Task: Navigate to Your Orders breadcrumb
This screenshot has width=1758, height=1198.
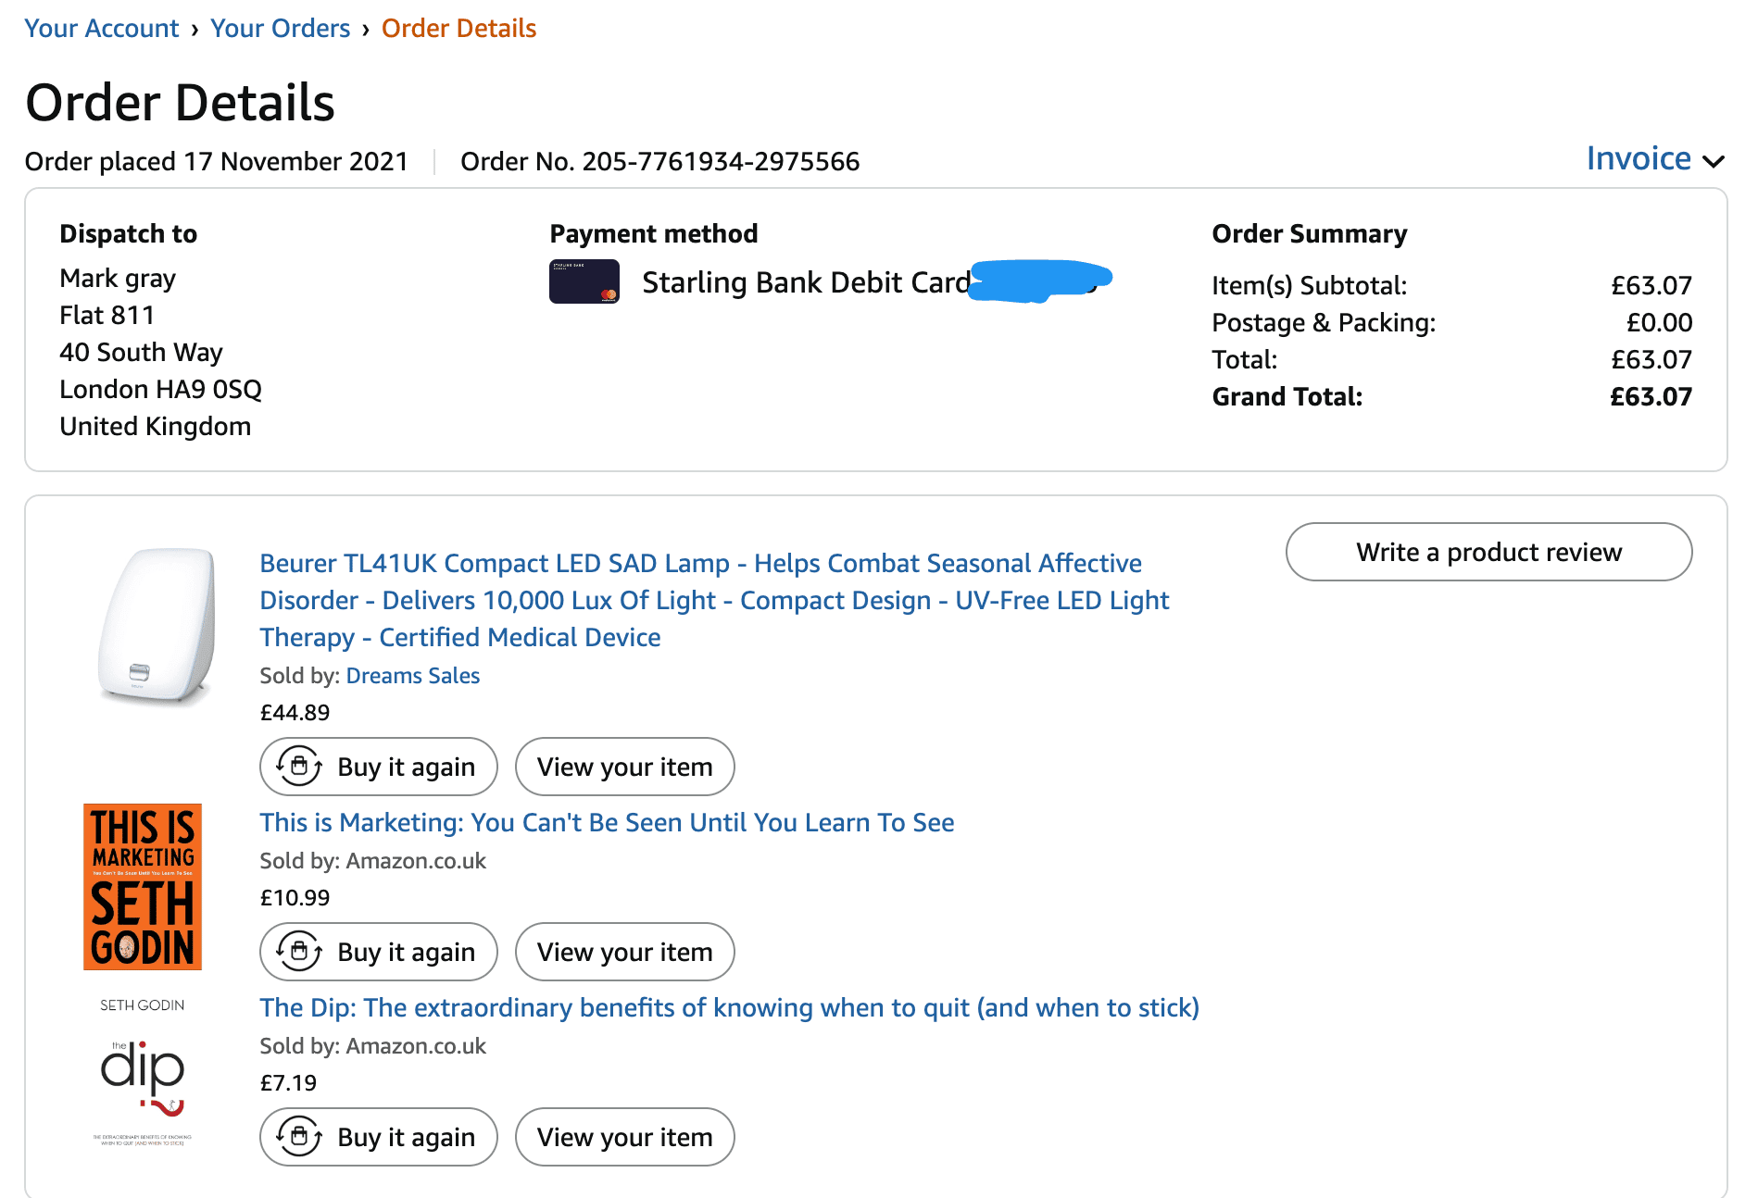Action: coord(280,28)
